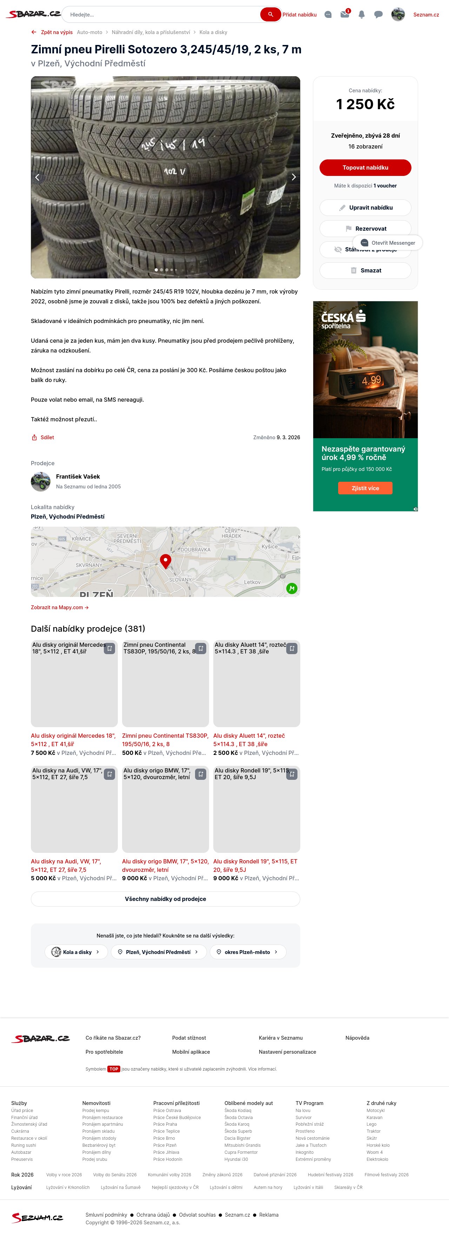This screenshot has width=449, height=1237.
Task: Expand the okres Plzeň-město chip
Action: point(248,952)
